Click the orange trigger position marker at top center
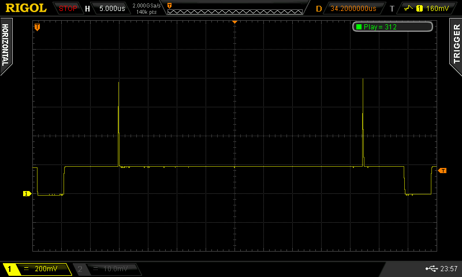 coord(235,21)
